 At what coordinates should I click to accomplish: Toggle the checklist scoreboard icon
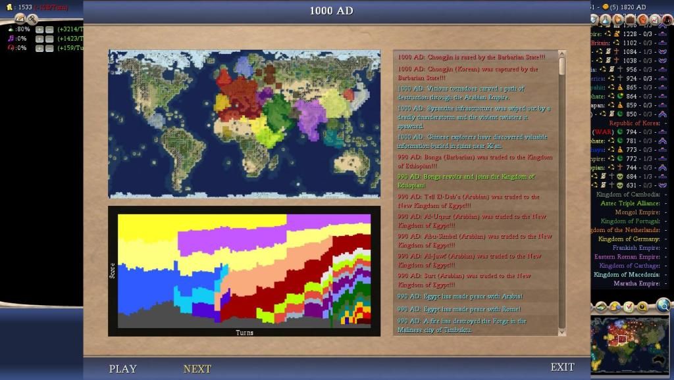click(x=629, y=306)
